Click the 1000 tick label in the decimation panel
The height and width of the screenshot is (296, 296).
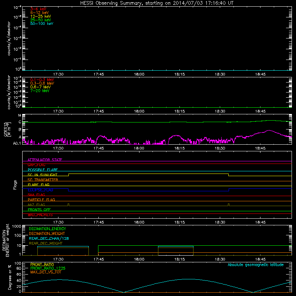17,226
